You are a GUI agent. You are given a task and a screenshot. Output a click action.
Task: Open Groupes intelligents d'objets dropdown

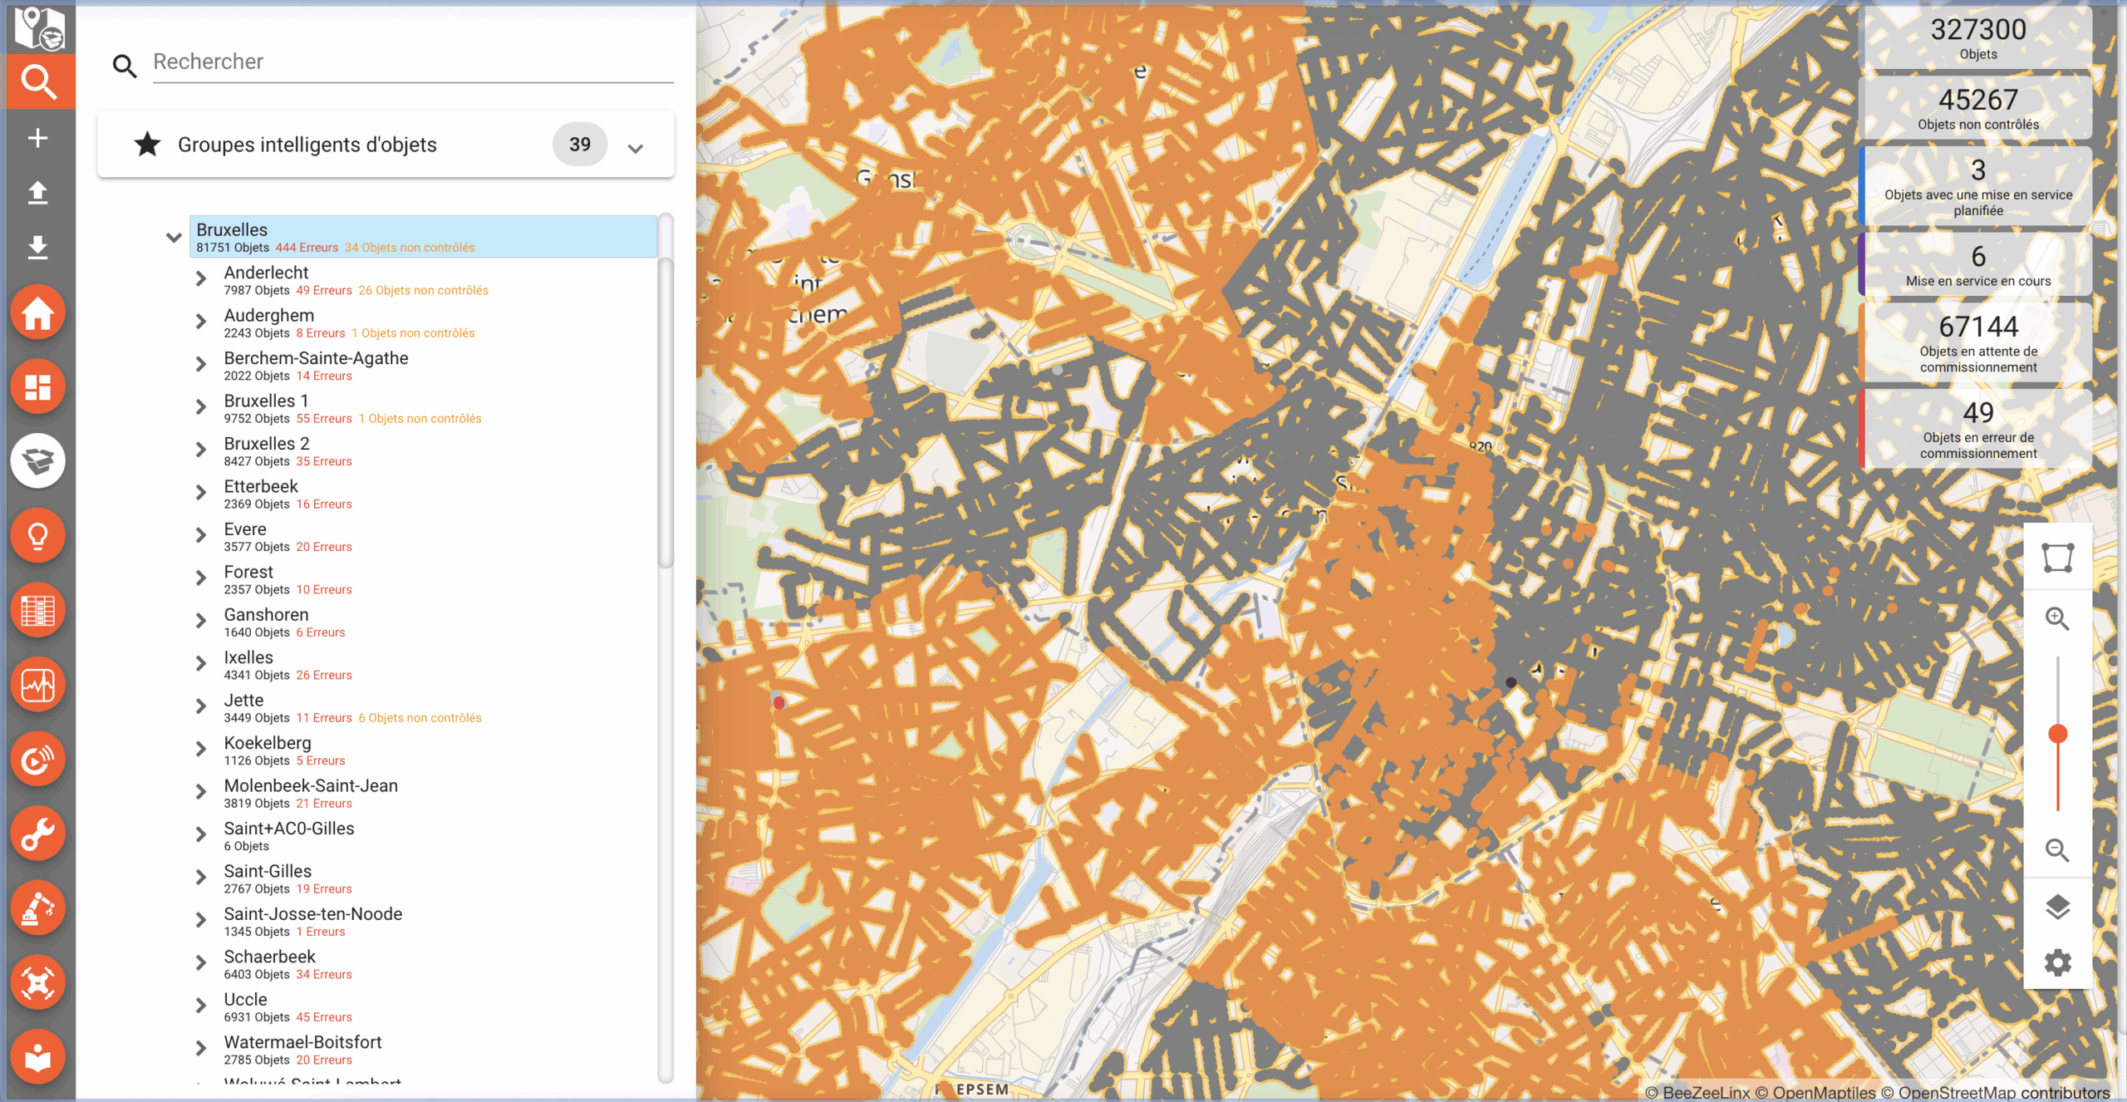click(x=635, y=148)
